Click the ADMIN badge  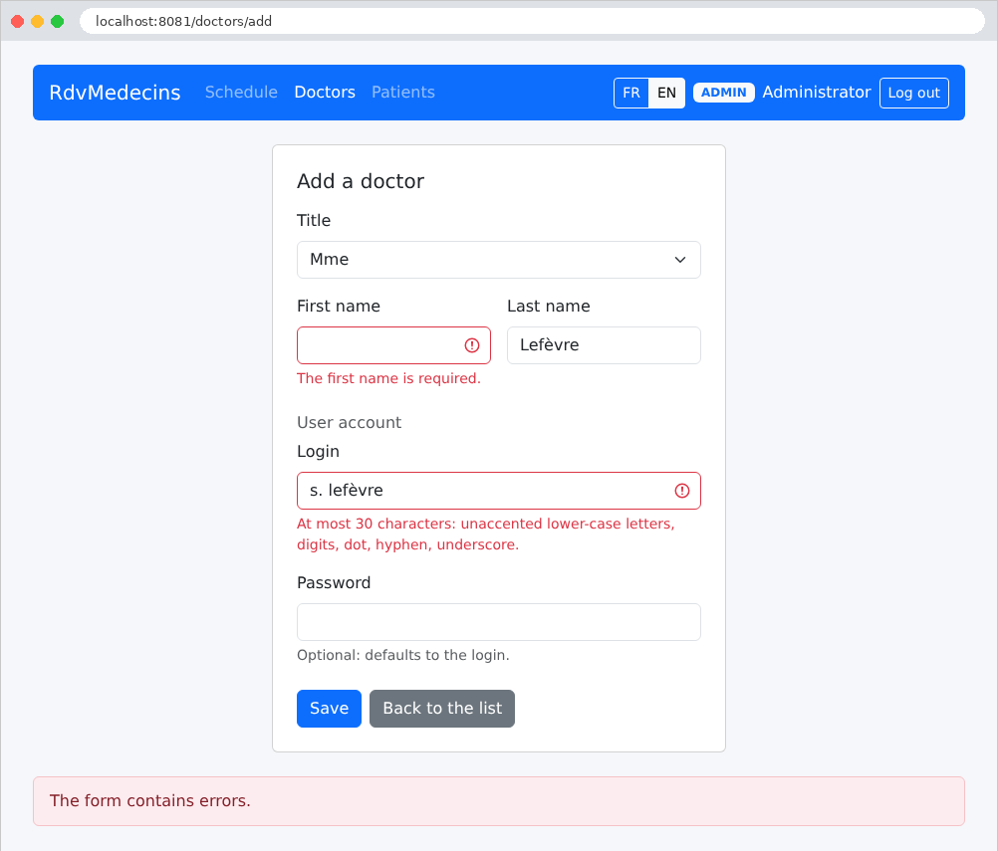click(x=724, y=93)
